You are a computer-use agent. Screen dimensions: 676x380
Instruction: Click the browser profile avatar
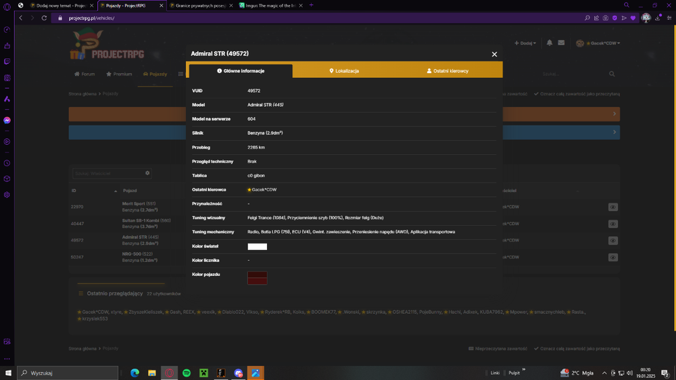click(x=646, y=18)
